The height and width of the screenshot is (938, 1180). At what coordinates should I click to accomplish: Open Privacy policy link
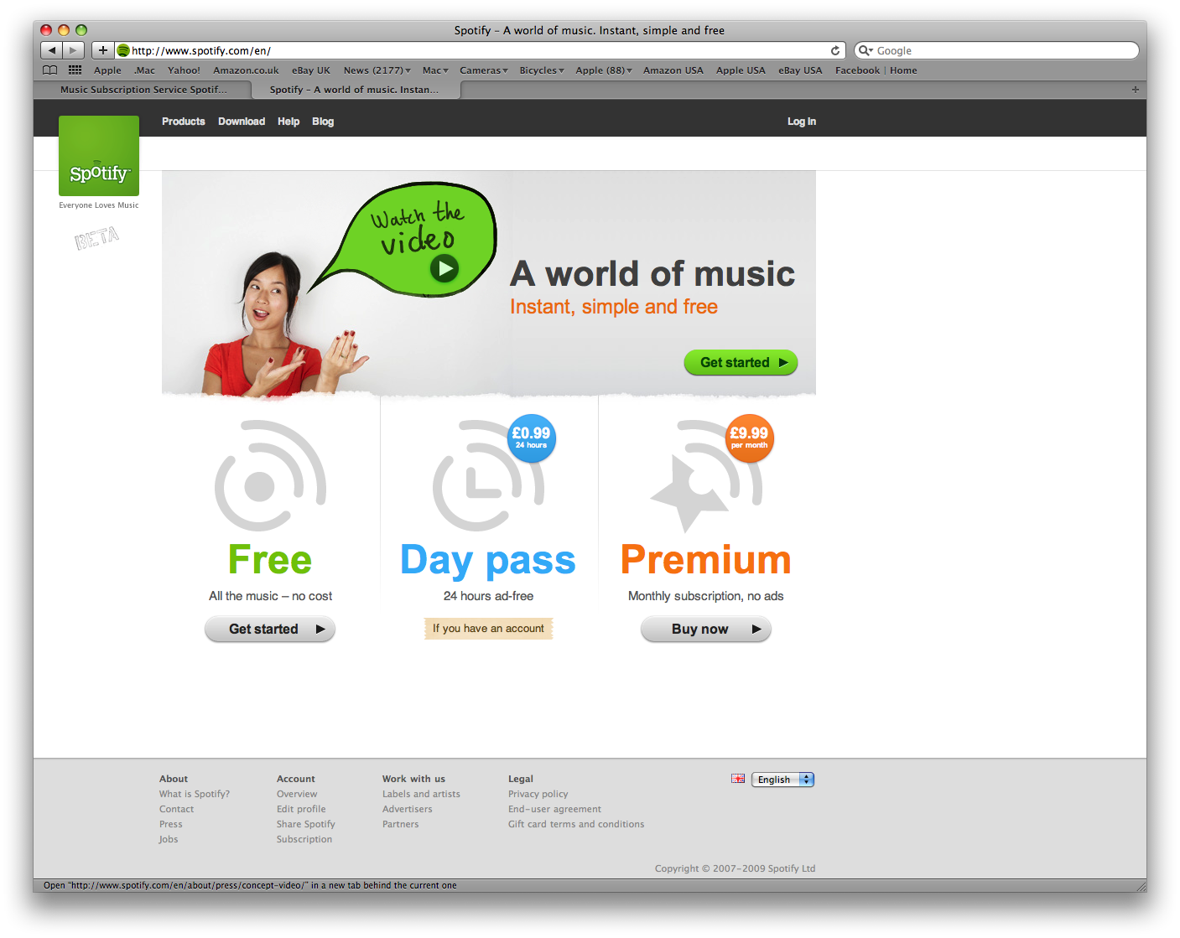click(538, 794)
